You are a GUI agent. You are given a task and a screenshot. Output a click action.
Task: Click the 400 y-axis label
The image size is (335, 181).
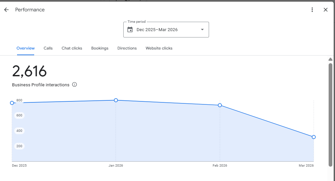[x=19, y=130]
